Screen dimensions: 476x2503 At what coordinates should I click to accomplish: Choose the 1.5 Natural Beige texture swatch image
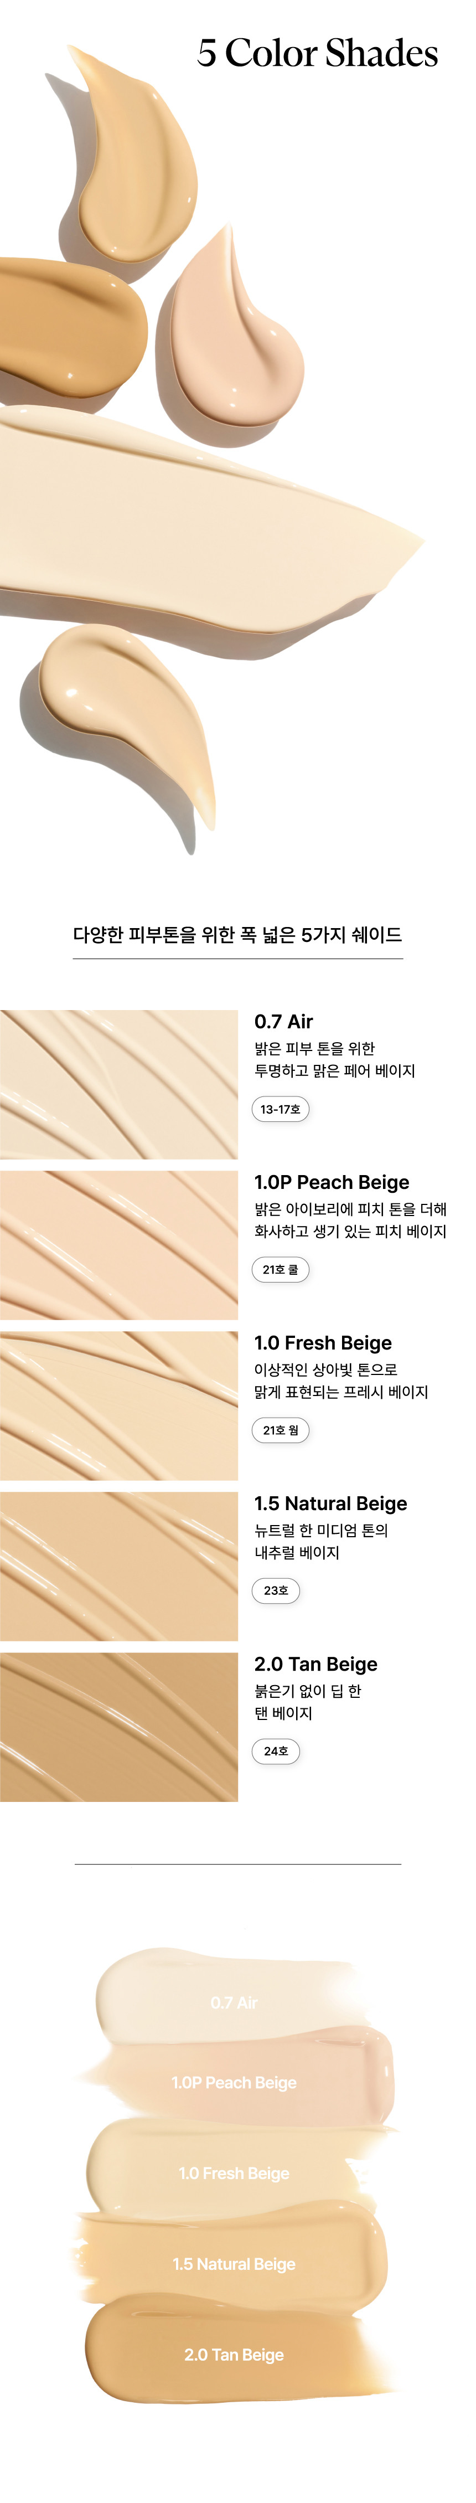[118, 1565]
